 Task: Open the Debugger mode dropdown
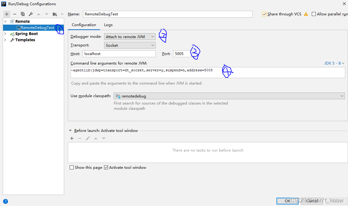coord(130,37)
